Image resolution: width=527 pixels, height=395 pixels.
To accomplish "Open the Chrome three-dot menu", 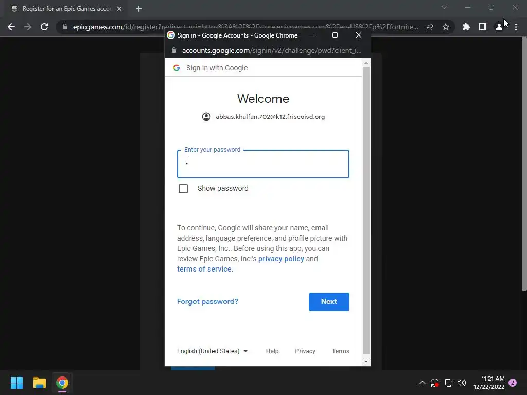I will (x=516, y=27).
